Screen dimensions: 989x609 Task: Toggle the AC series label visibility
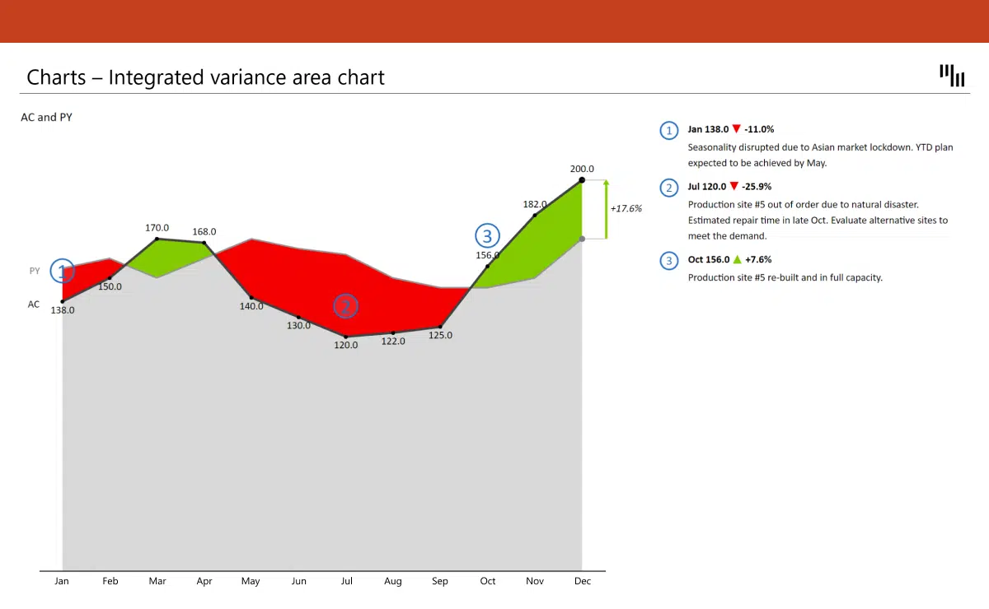[34, 304]
